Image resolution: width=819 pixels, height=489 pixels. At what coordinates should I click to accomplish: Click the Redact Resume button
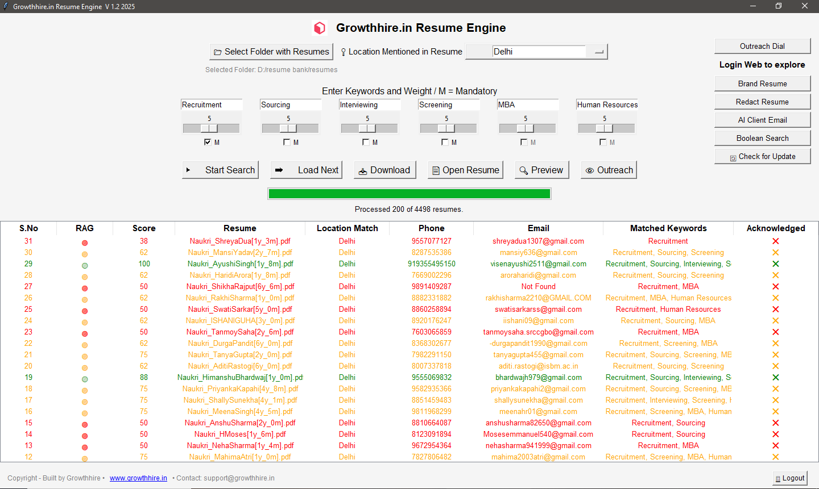pyautogui.click(x=762, y=102)
